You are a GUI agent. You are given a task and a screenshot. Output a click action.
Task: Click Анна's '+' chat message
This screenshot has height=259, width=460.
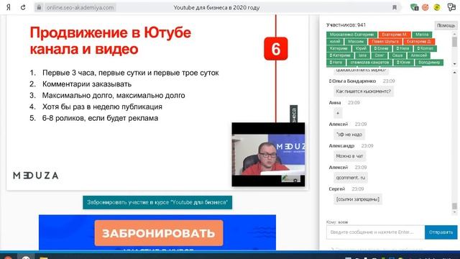[338, 113]
